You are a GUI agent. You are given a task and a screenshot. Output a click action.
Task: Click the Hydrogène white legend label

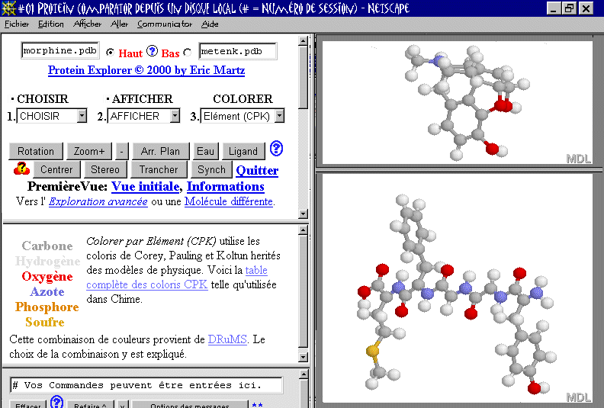[x=48, y=261]
